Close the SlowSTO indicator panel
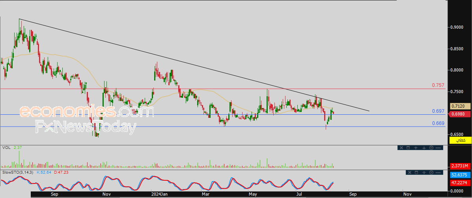The image size is (472, 198). [x=409, y=172]
